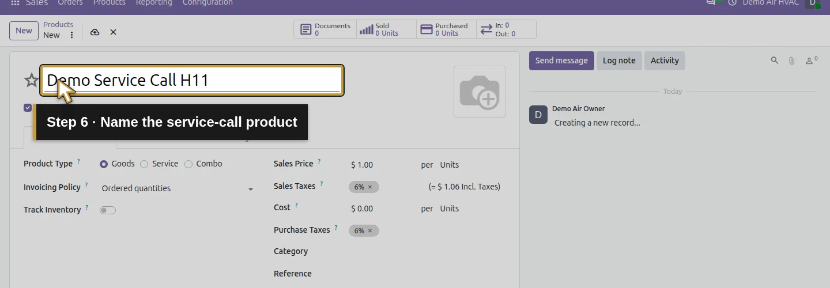Open the In/Out transfers stat button
Image resolution: width=830 pixels, height=288 pixels.
tap(506, 29)
